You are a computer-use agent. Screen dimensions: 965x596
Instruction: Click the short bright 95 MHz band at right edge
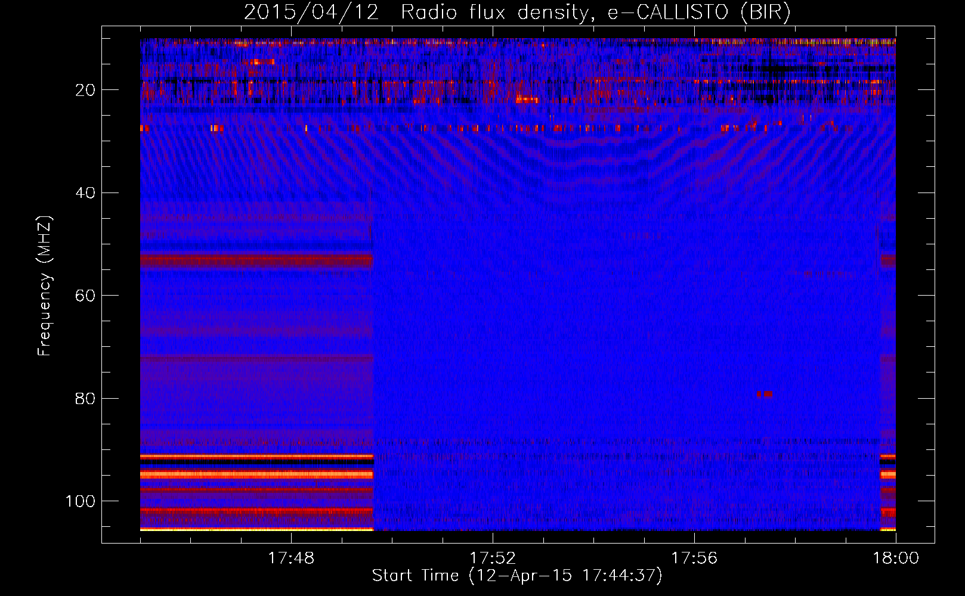point(888,475)
